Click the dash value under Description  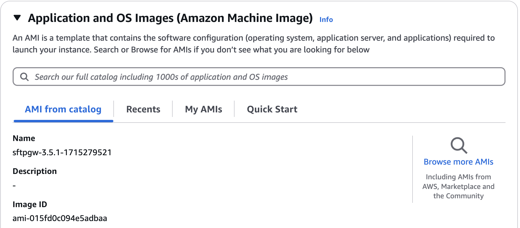(14, 185)
